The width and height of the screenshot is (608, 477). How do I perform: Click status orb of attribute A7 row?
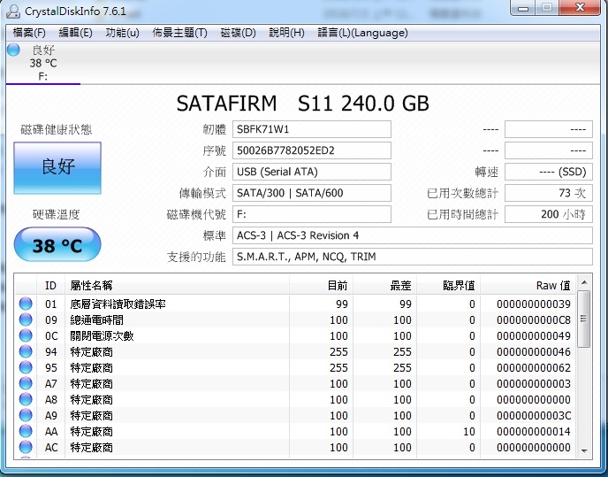click(26, 383)
